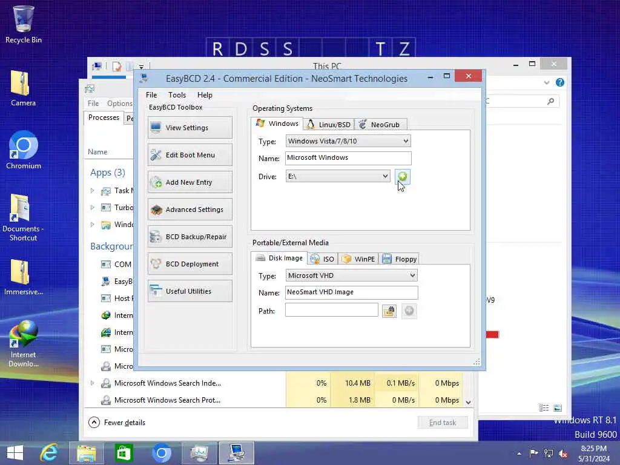The image size is (620, 465).
Task: Expand the Windows Explorer app row
Action: point(92,225)
